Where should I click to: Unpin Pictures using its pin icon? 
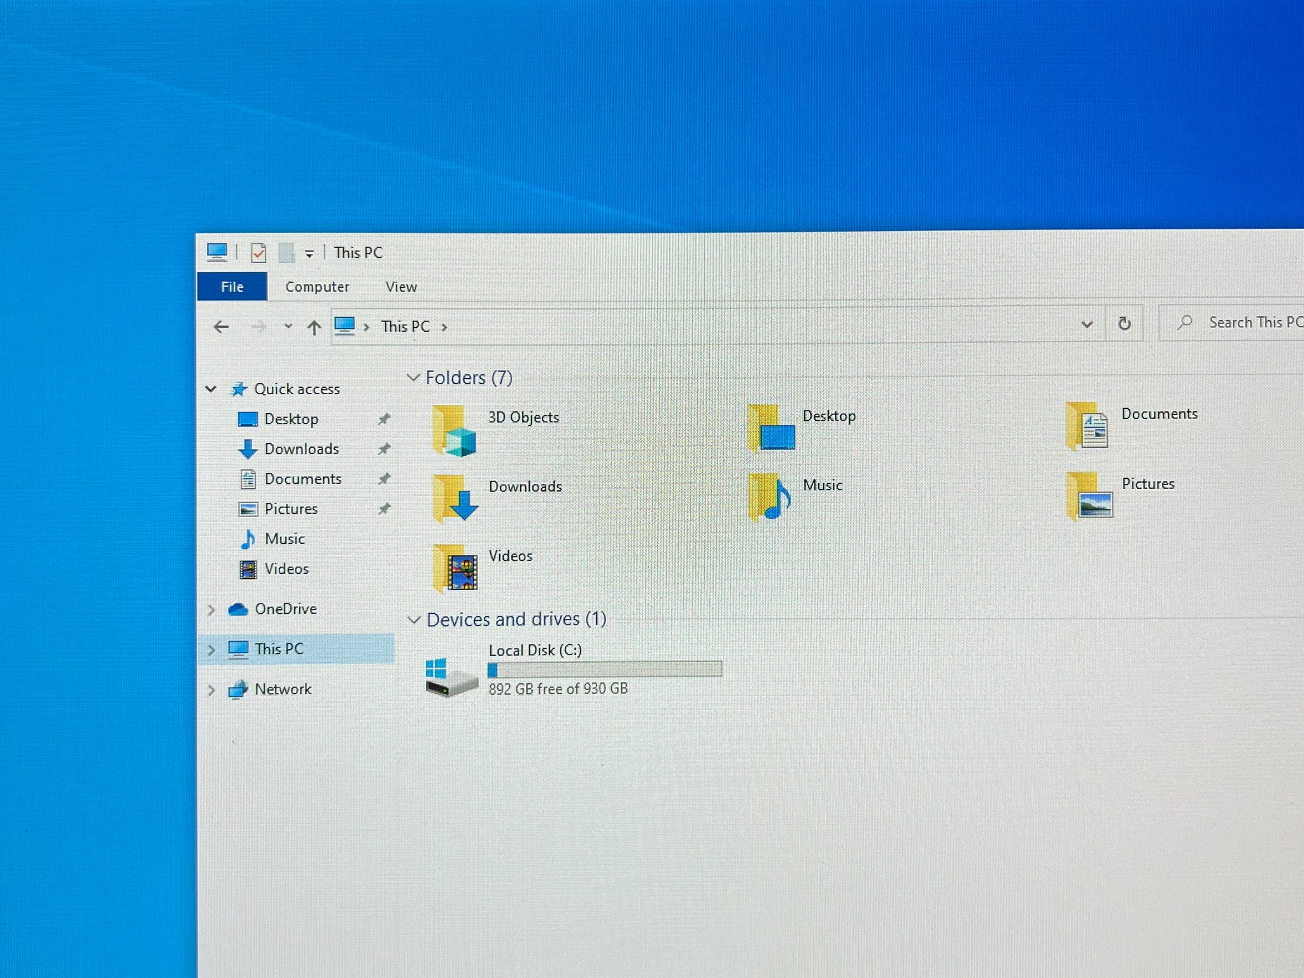384,509
